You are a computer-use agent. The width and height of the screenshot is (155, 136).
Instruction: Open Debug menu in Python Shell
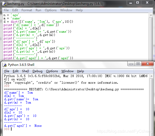pos(37,71)
